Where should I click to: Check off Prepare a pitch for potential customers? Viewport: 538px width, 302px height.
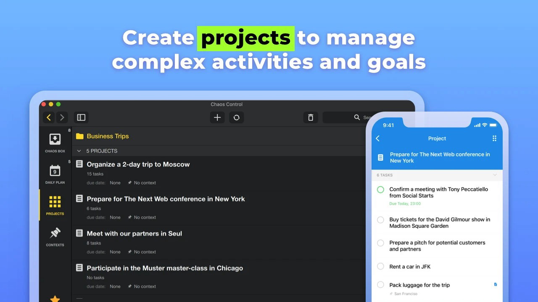(x=380, y=243)
